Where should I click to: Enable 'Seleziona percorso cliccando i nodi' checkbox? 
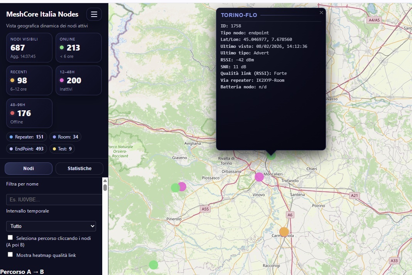pyautogui.click(x=10, y=238)
